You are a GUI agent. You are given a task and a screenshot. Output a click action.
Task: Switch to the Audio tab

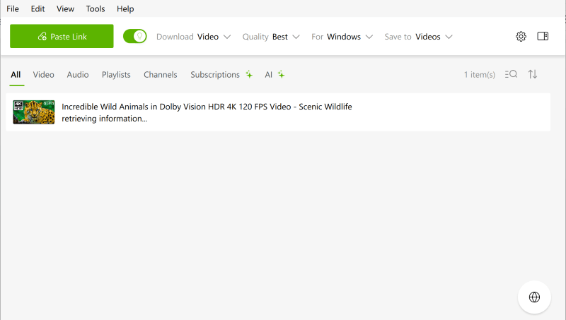[78, 75]
